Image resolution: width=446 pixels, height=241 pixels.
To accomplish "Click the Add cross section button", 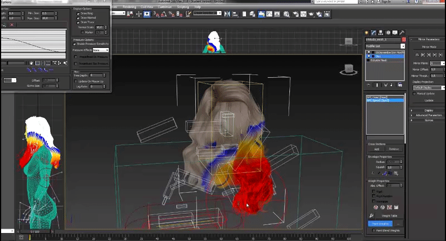I will [376, 149].
